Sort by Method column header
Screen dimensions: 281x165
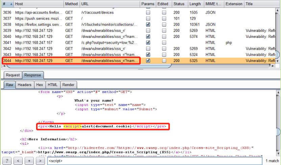coord(72,4)
